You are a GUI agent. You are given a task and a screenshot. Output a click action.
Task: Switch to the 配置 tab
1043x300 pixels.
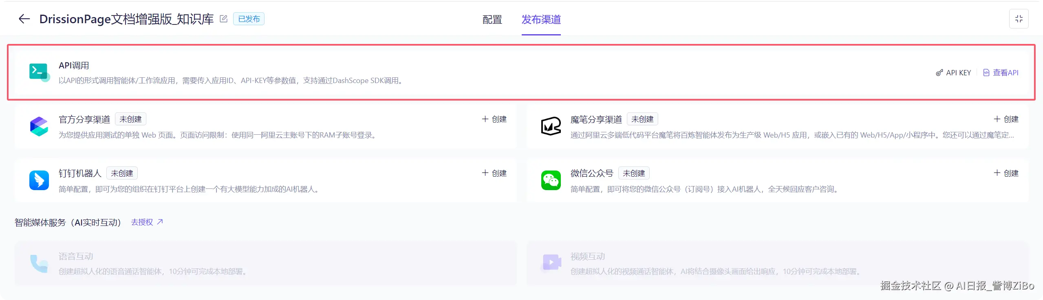click(492, 20)
